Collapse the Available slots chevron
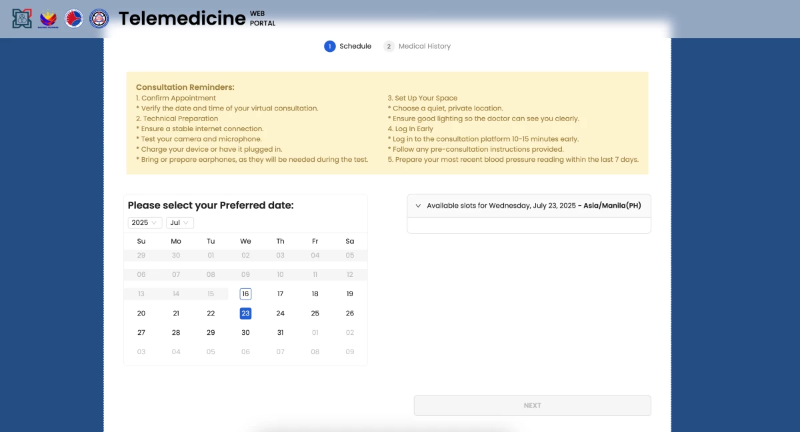The width and height of the screenshot is (800, 432). (x=418, y=206)
